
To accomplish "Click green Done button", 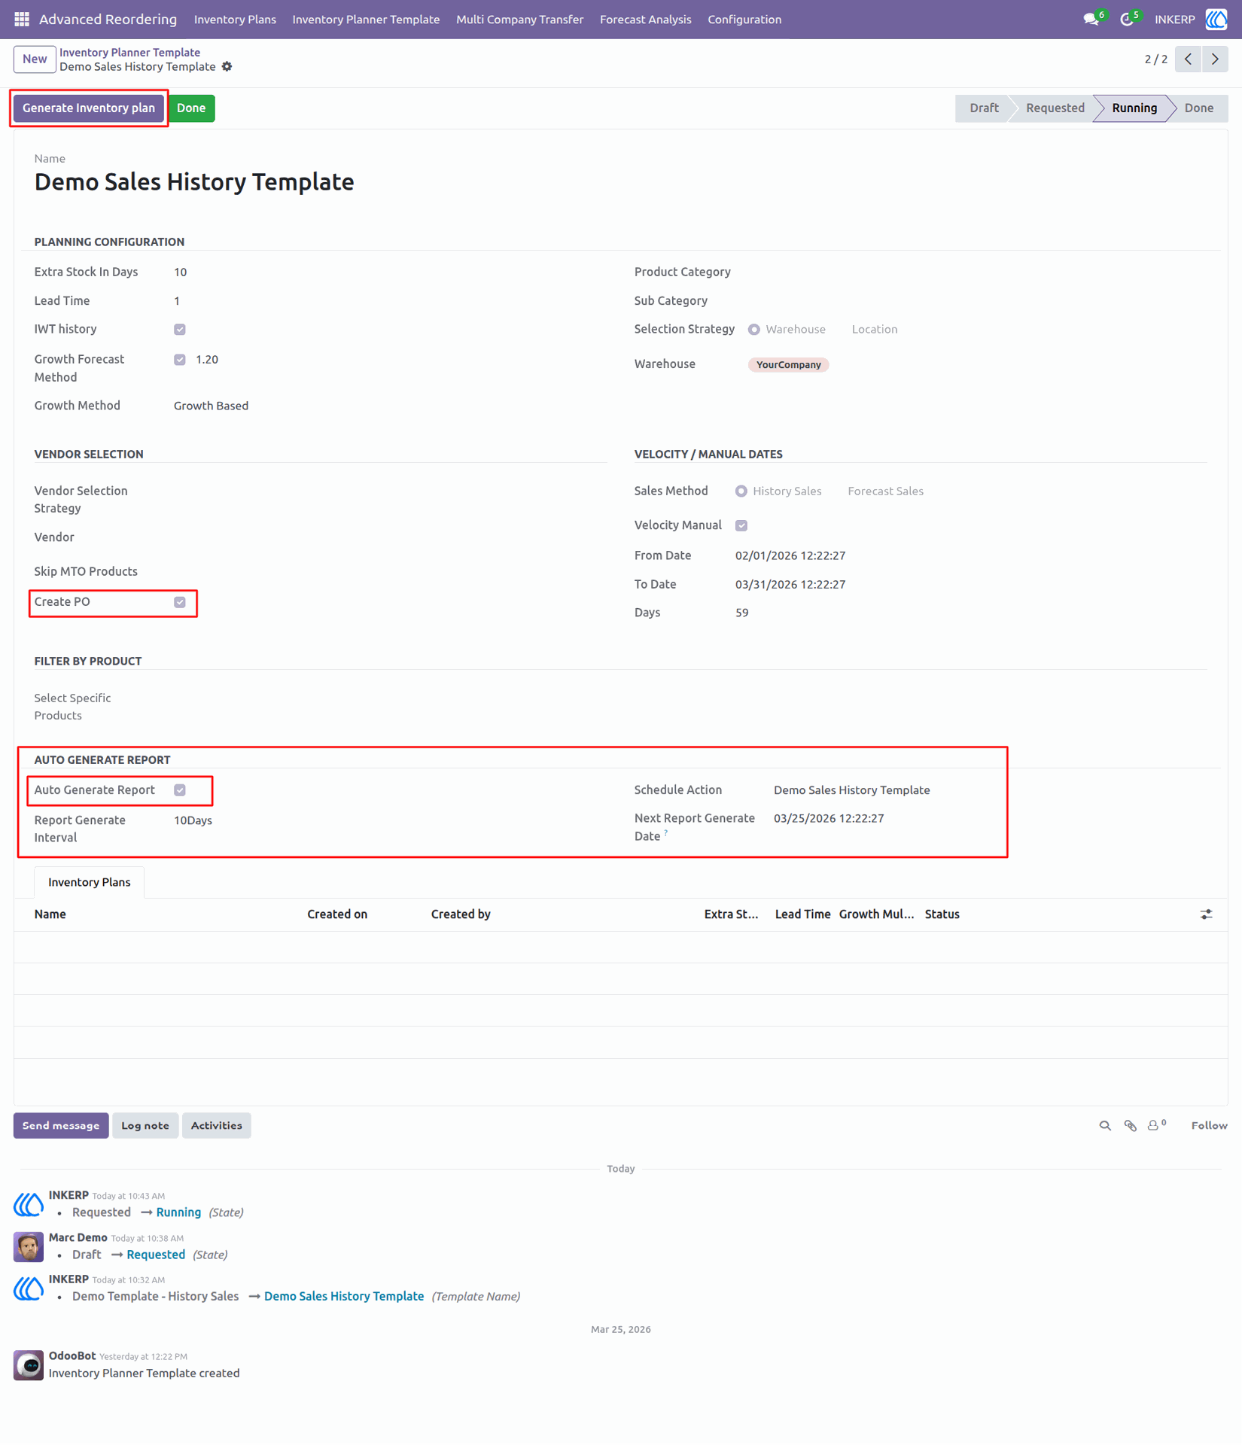I will point(191,108).
